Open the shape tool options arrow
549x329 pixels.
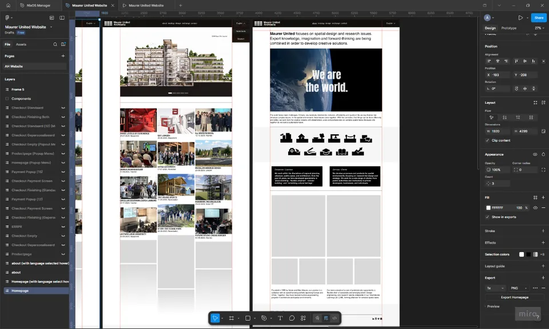[255, 318]
